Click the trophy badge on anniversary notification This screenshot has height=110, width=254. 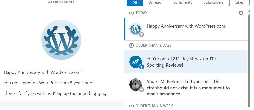[x=142, y=34]
